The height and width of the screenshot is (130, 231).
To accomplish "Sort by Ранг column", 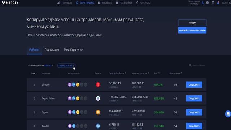I will (34, 73).
